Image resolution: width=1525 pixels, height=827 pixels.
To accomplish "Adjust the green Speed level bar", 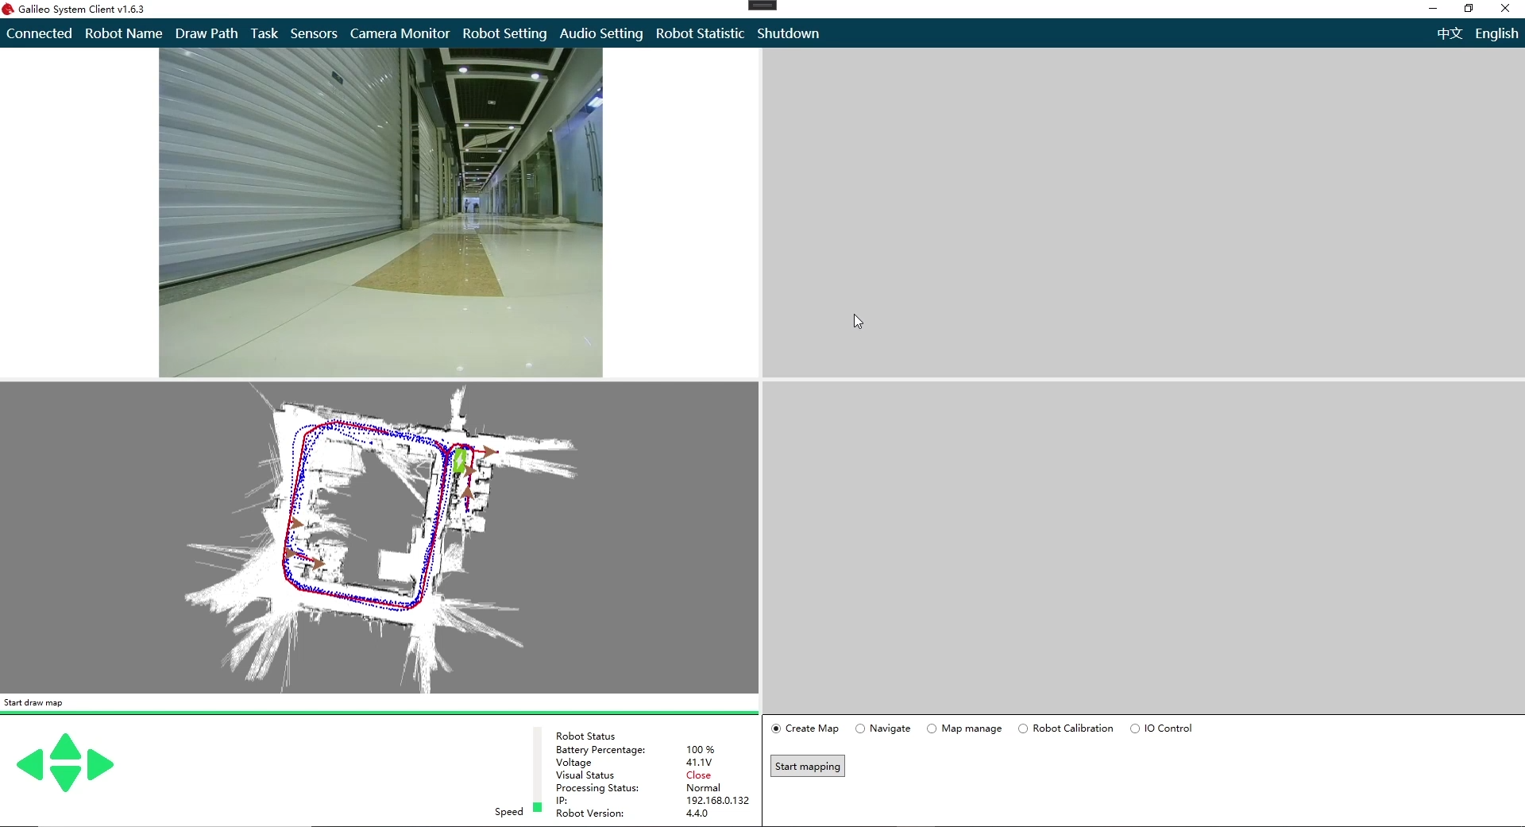I will click(538, 806).
